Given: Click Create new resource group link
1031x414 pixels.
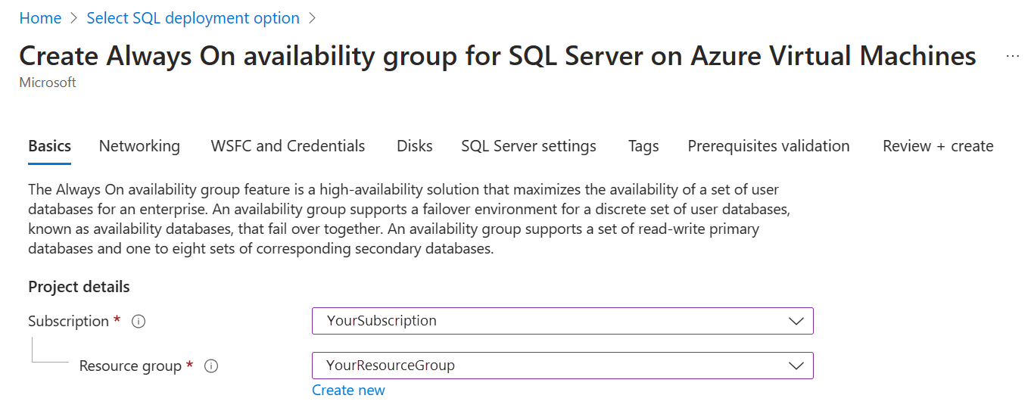Looking at the screenshot, I should pos(348,391).
